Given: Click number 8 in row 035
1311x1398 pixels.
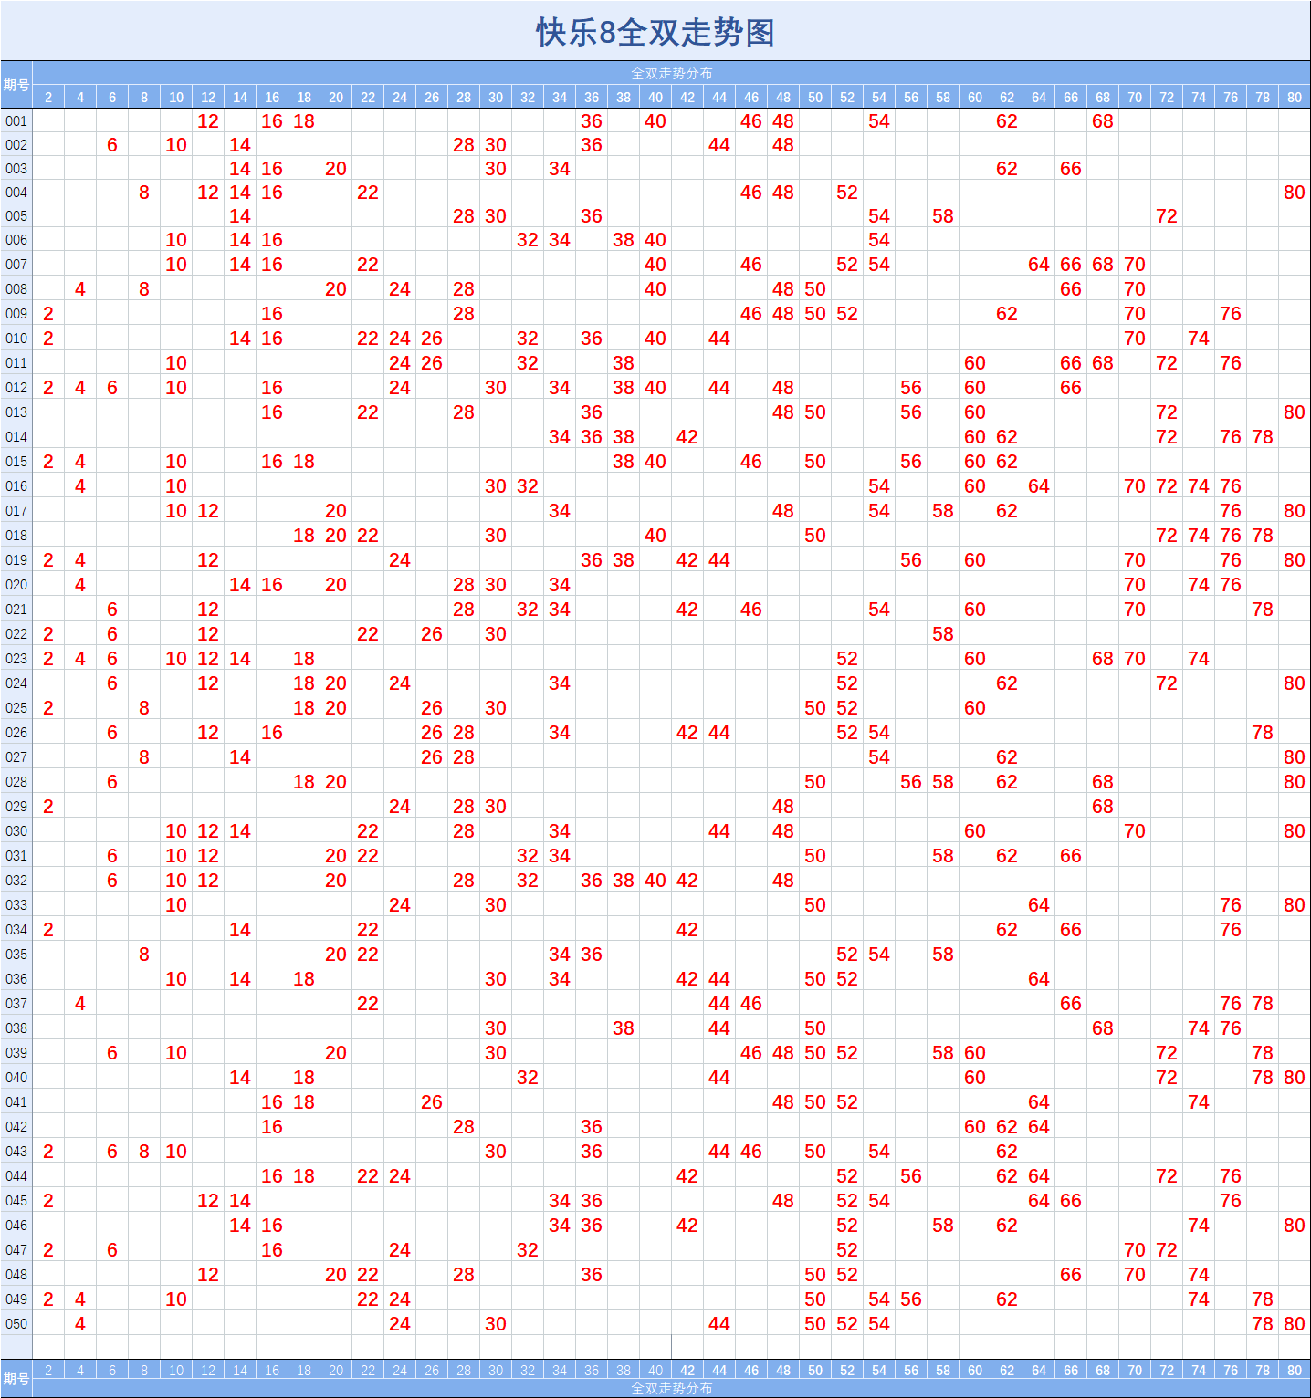Looking at the screenshot, I should point(144,955).
